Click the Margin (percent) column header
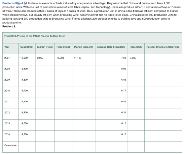The image size is (185, 154). tap(83, 47)
